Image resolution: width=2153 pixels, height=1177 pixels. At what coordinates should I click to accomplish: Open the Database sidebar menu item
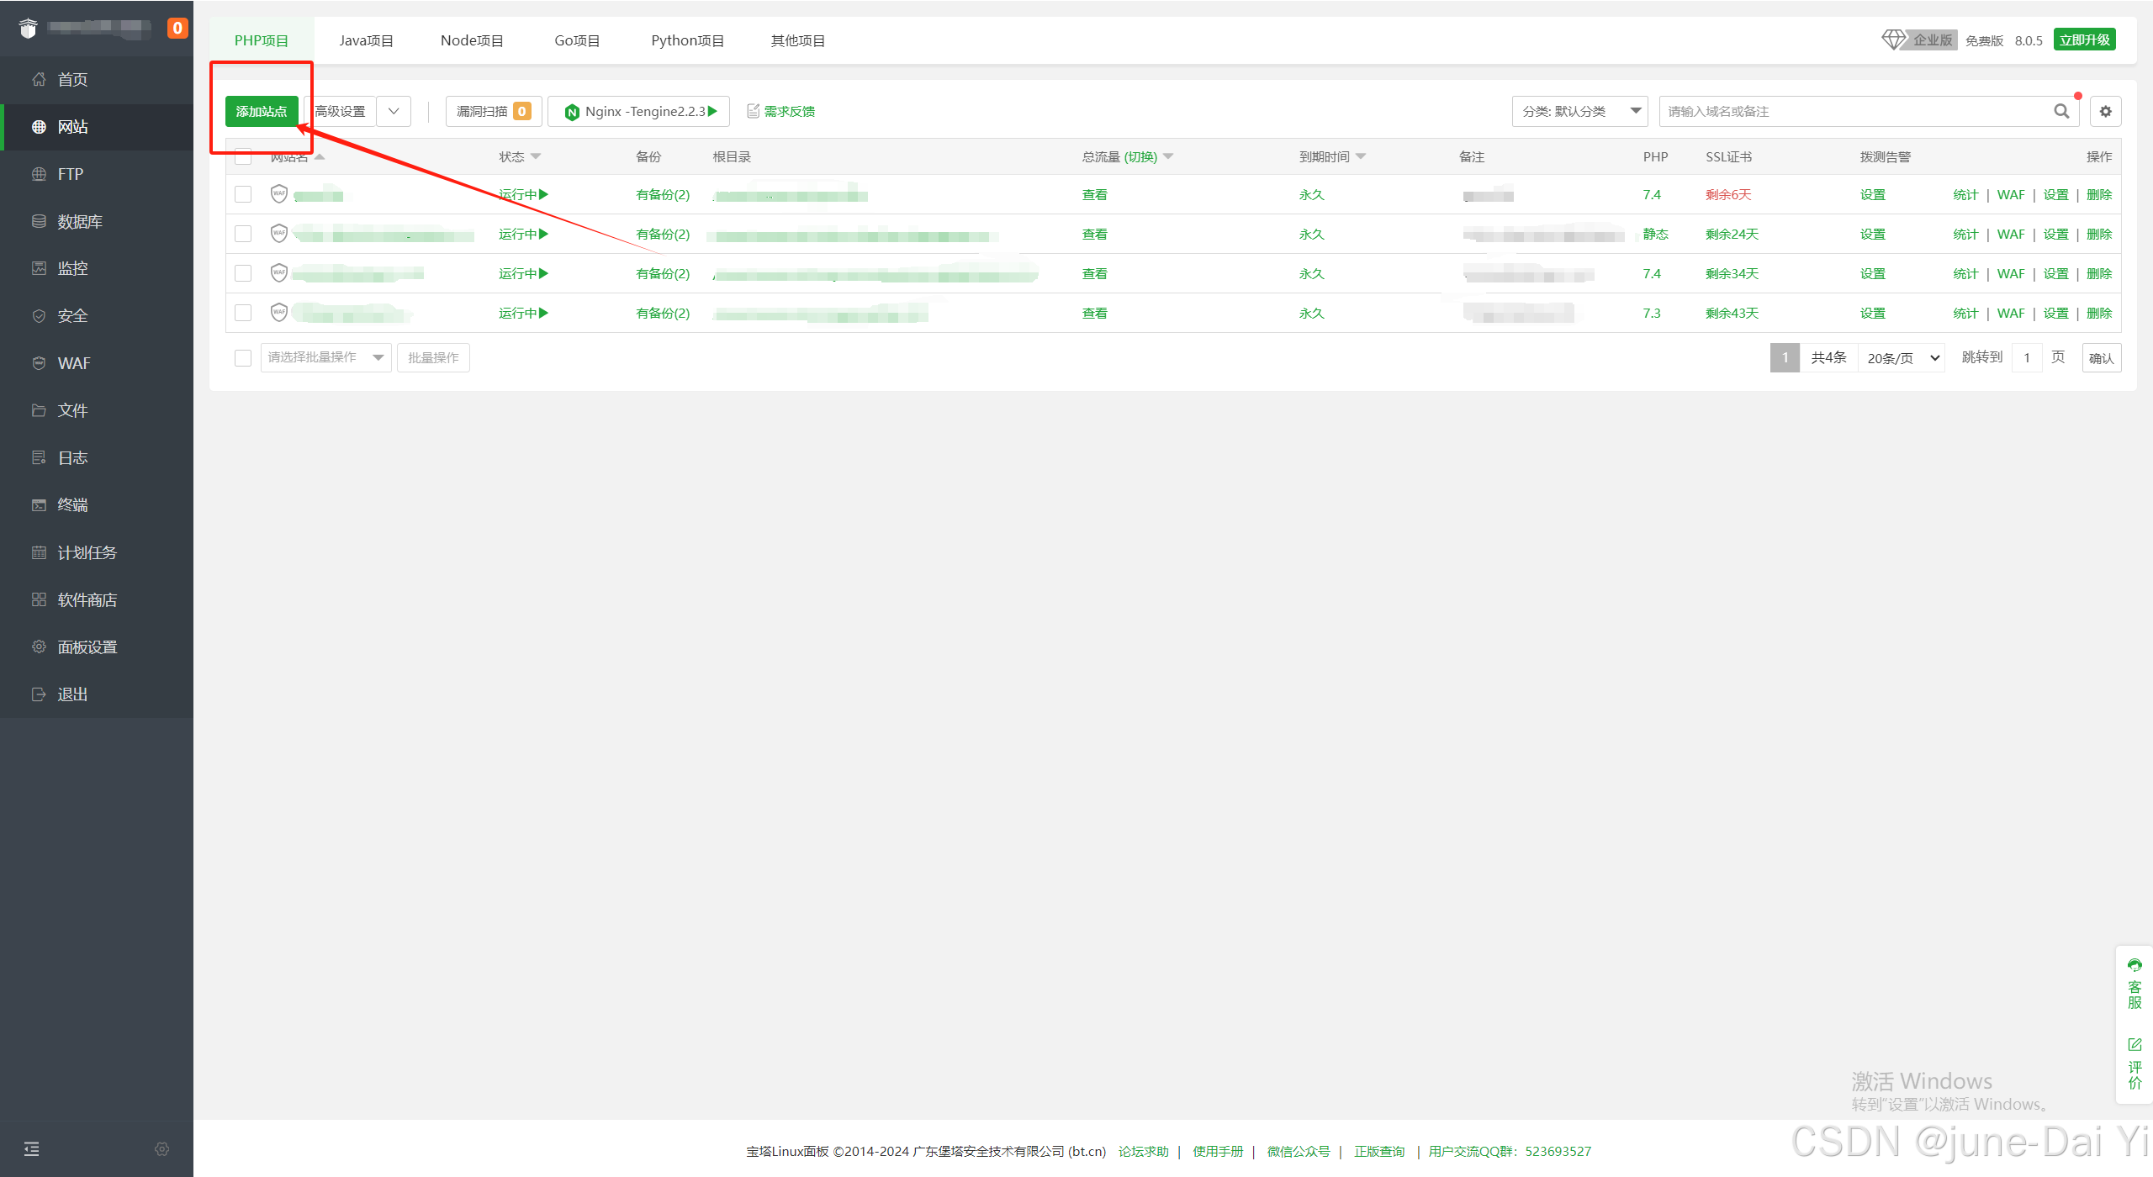point(80,221)
